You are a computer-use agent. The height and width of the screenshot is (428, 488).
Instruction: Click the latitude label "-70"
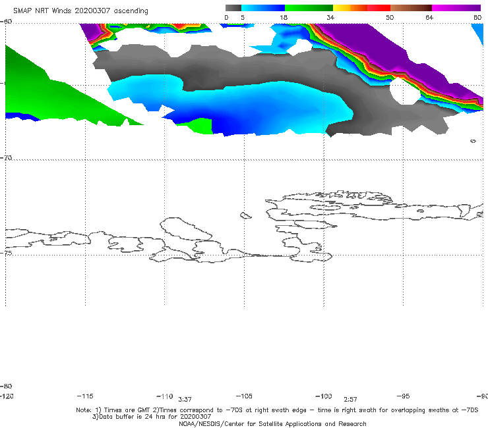coord(6,158)
